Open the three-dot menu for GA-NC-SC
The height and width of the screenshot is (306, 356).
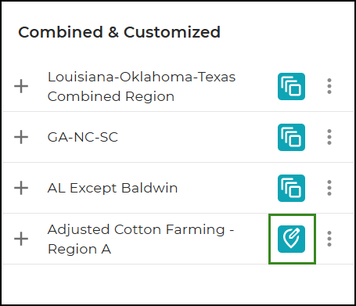[329, 137]
